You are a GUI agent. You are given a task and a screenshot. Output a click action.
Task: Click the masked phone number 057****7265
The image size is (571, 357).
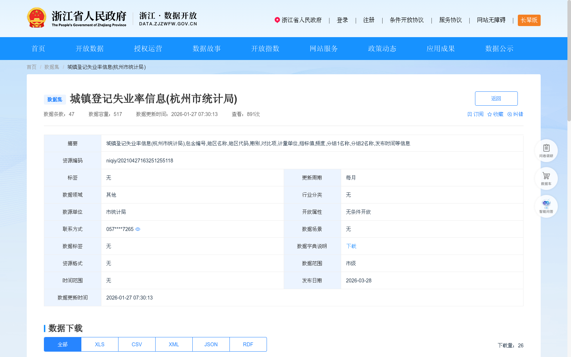(x=120, y=229)
